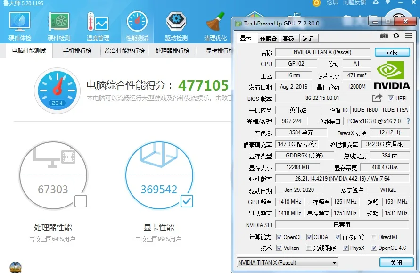Viewport: 420px width, 273px height.
Task: Click bus interface question mark
Action: (x=408, y=121)
